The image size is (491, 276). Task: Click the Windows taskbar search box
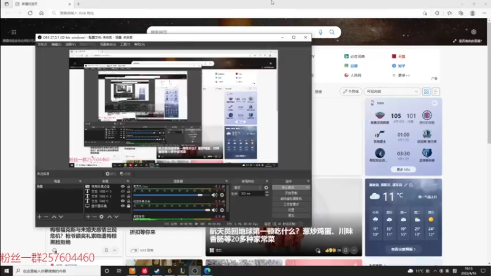point(57,270)
